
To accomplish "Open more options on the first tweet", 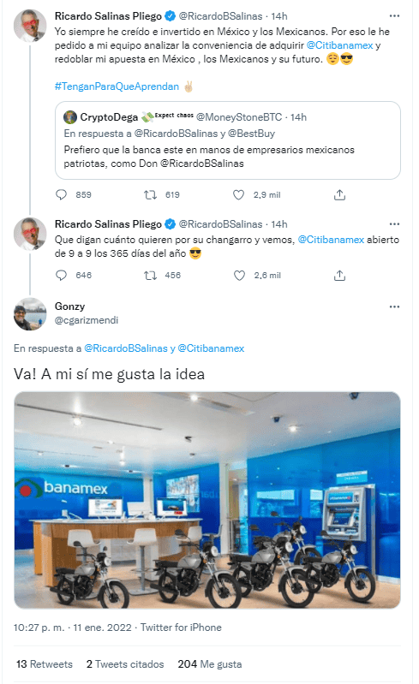I will (394, 16).
